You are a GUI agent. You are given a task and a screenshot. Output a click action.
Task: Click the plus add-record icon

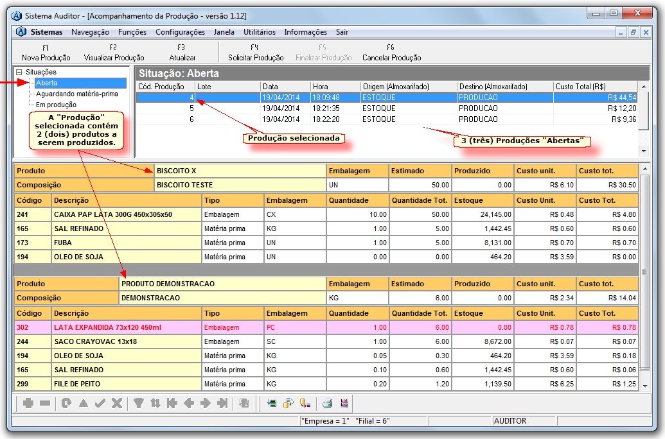[28, 404]
